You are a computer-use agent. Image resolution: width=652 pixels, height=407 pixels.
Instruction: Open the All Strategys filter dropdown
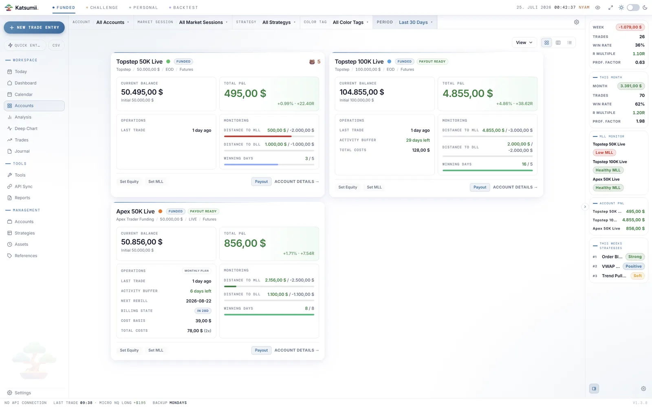[279, 22]
